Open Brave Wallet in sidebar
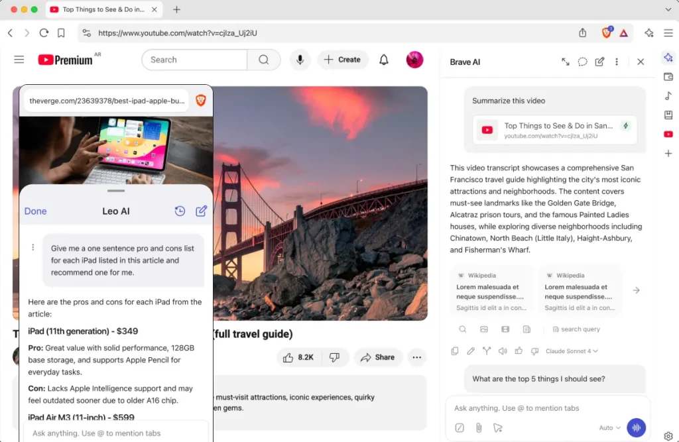This screenshot has height=442, width=679. [668, 77]
